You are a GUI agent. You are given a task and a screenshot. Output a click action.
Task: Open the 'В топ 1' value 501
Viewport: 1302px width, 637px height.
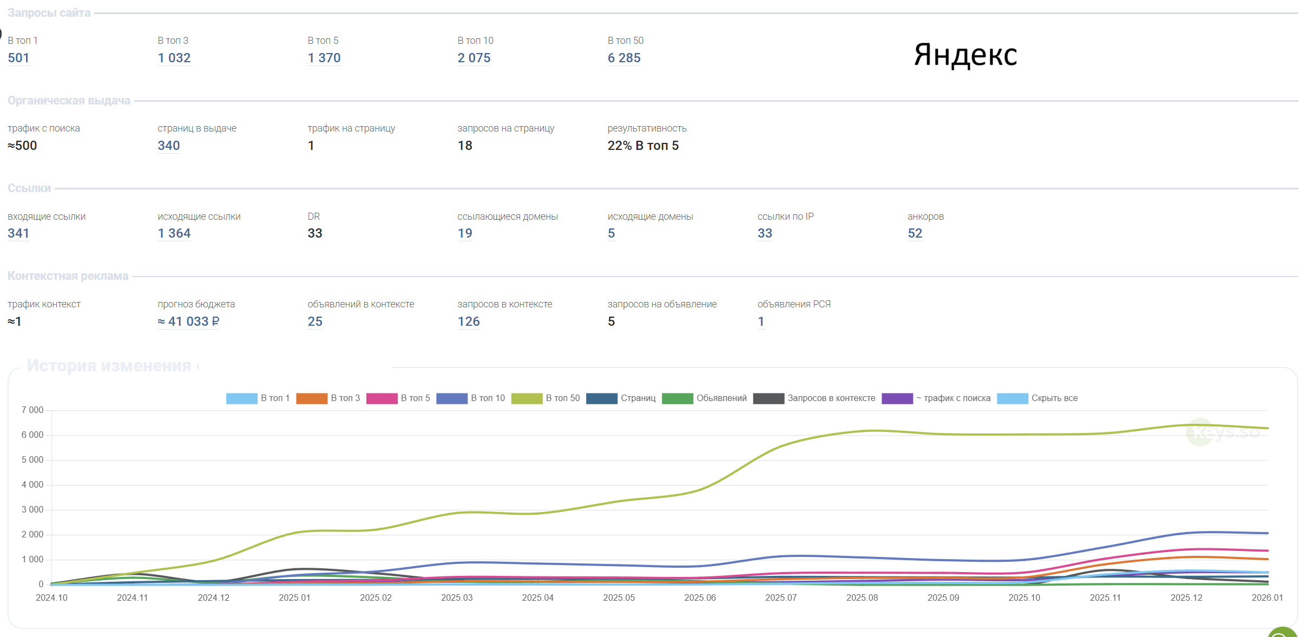pyautogui.click(x=18, y=58)
